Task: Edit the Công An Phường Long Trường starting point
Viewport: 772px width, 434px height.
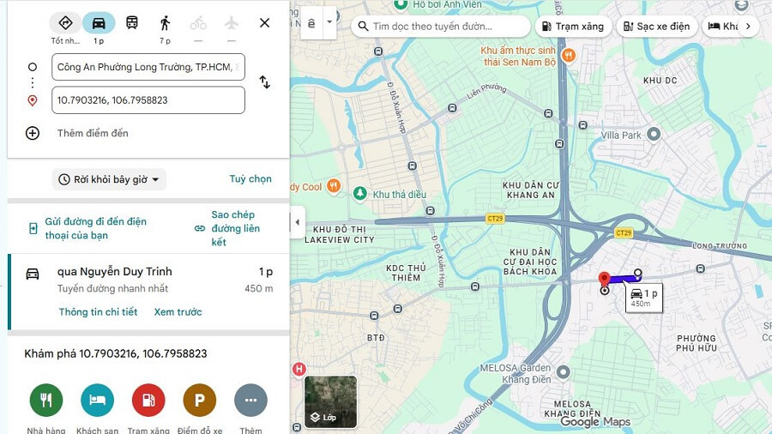Action: coord(148,67)
